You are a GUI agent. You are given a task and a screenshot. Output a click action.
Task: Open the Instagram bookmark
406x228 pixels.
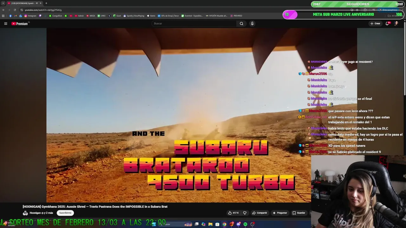click(30, 16)
